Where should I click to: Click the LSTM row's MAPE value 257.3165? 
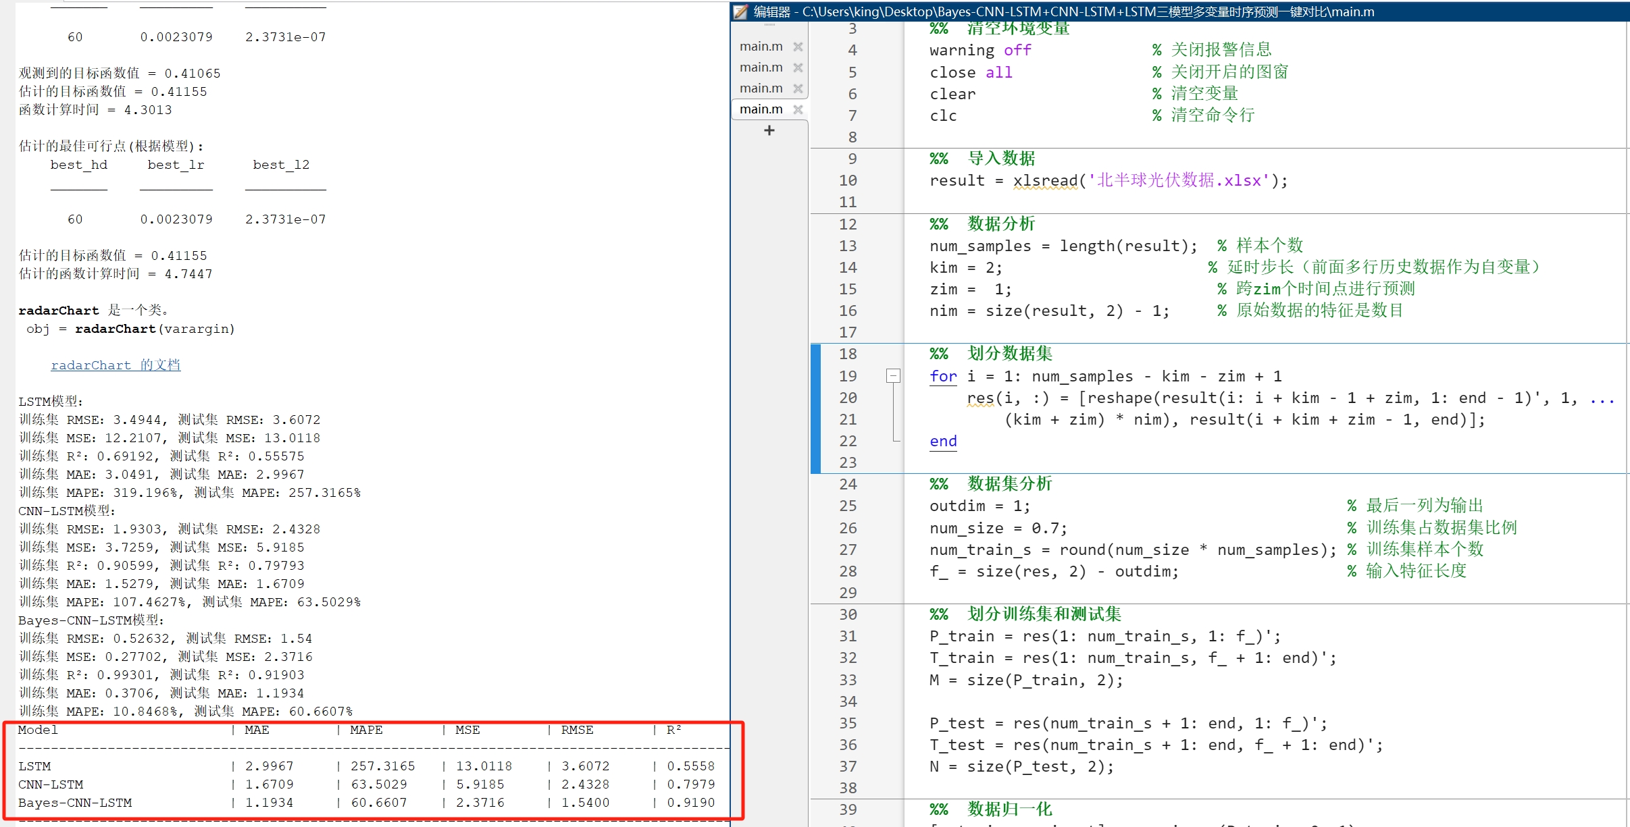(383, 766)
